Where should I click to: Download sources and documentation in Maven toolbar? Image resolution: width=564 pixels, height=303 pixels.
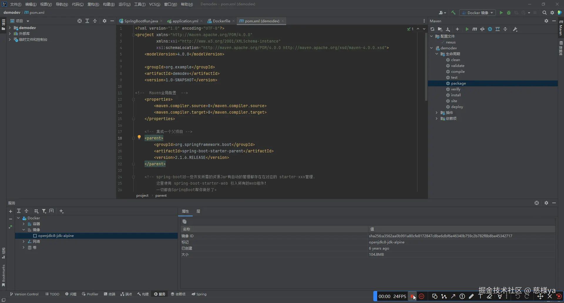(448, 29)
